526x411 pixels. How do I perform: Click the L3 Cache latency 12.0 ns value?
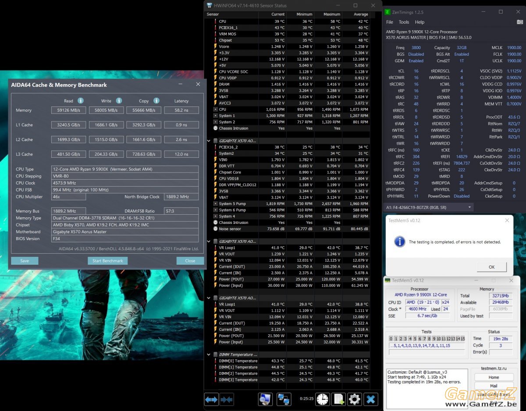[181, 154]
